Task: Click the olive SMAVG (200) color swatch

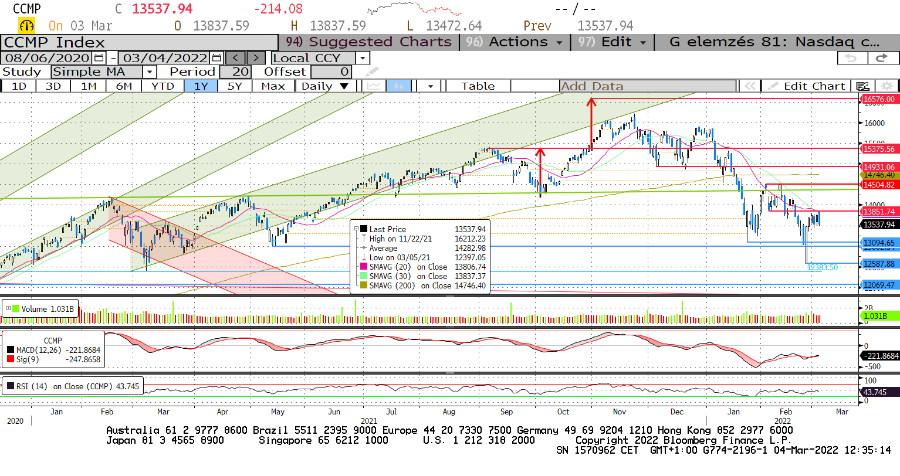Action: tap(364, 285)
